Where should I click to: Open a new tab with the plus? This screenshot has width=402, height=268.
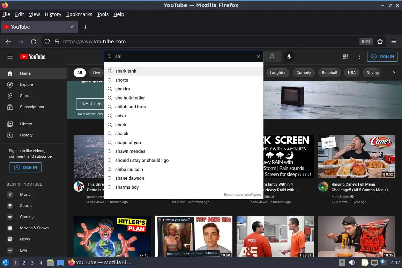(x=85, y=27)
